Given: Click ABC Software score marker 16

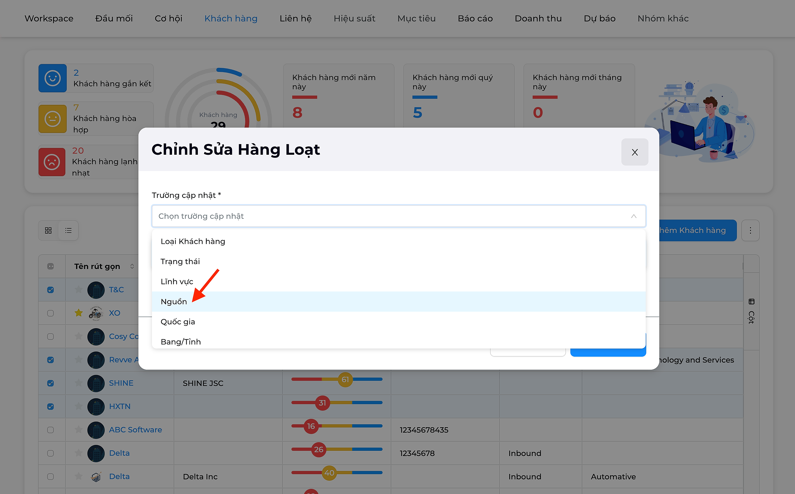Looking at the screenshot, I should click(x=311, y=426).
